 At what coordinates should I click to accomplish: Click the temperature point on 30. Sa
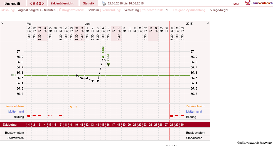(x=77, y=76)
